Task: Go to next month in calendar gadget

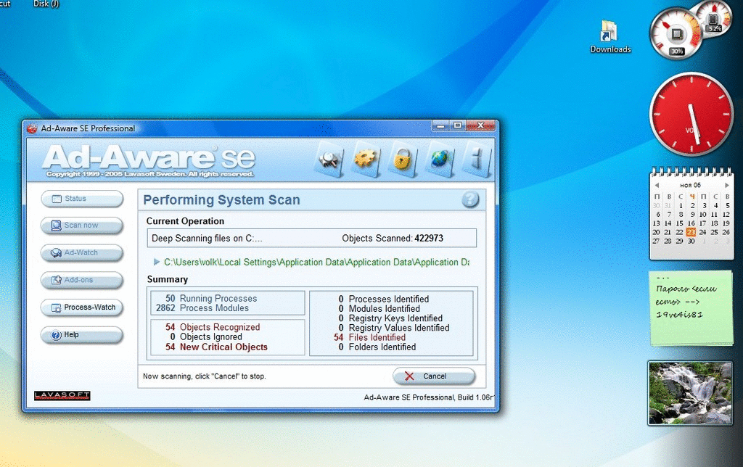Action: (x=726, y=185)
